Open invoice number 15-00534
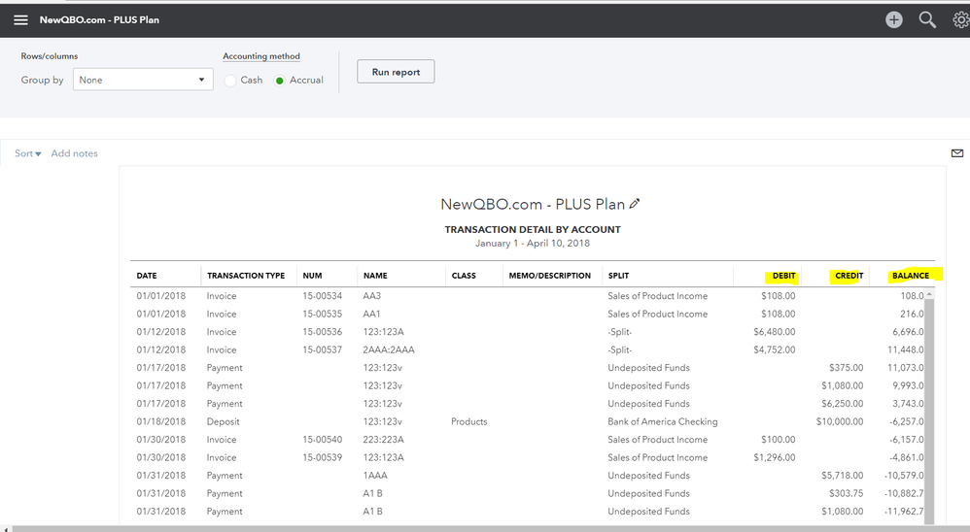The width and height of the screenshot is (970, 532). click(323, 296)
